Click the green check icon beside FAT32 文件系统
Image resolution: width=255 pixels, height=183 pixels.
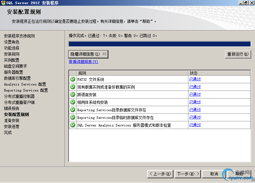click(x=73, y=79)
